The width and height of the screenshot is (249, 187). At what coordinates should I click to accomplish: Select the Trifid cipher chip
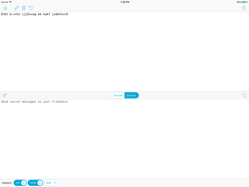point(33,183)
